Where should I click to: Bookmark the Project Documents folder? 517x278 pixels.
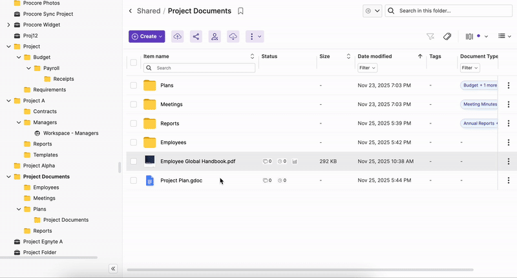click(240, 11)
